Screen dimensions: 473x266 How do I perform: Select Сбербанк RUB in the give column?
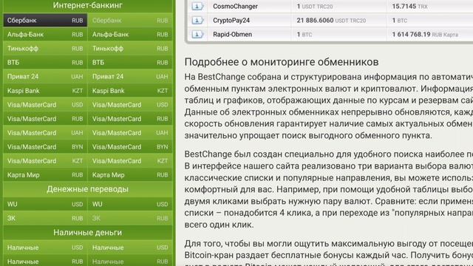coord(45,20)
